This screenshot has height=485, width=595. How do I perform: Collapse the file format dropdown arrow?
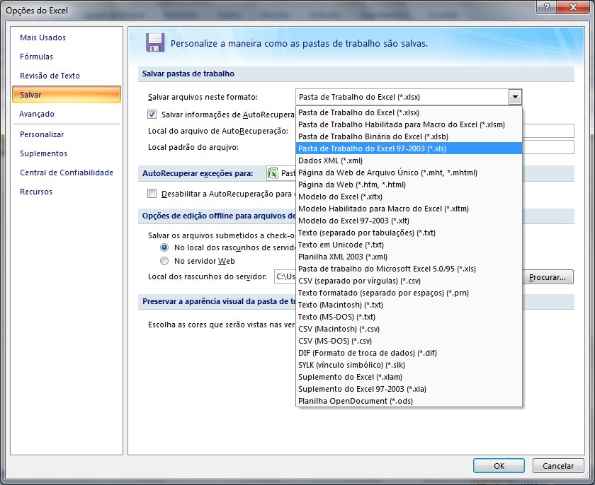coord(515,97)
